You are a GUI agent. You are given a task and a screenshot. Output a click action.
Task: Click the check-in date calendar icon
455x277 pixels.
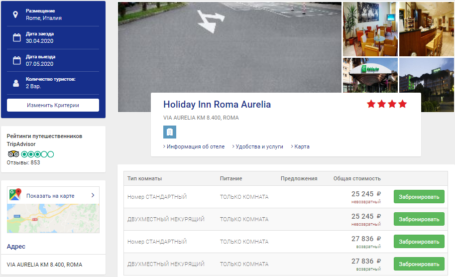coord(17,37)
